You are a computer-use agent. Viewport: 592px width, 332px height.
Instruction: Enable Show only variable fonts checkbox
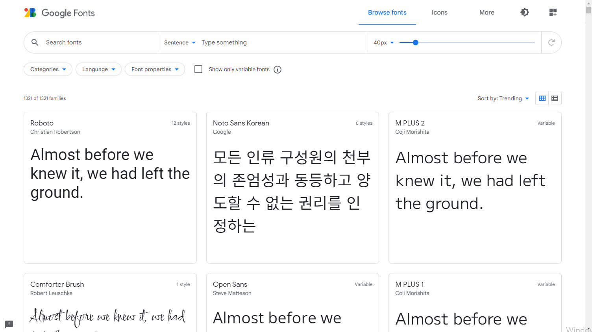[x=198, y=69]
